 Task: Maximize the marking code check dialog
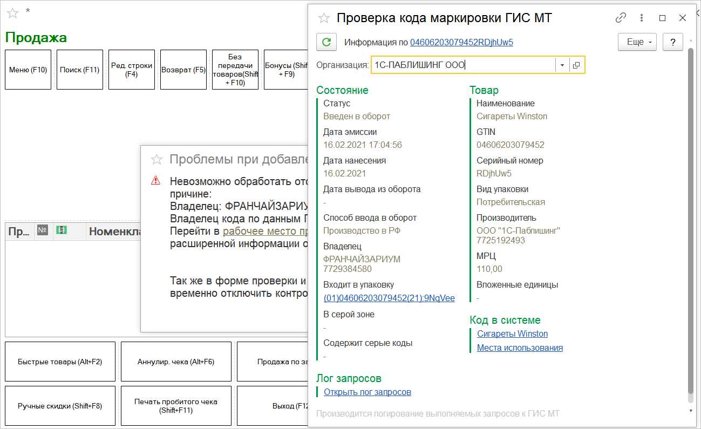[663, 18]
